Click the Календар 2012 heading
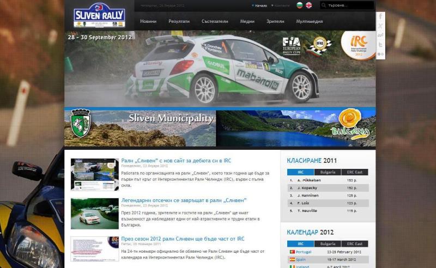This screenshot has height=268, width=436. (310, 232)
